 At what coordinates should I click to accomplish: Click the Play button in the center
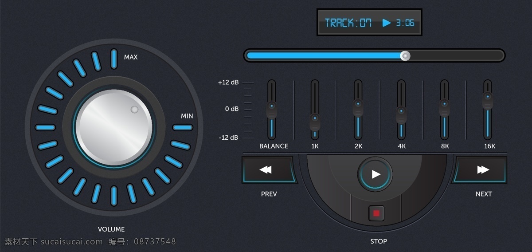(x=376, y=174)
